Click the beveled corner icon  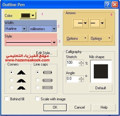[x=21, y=88]
